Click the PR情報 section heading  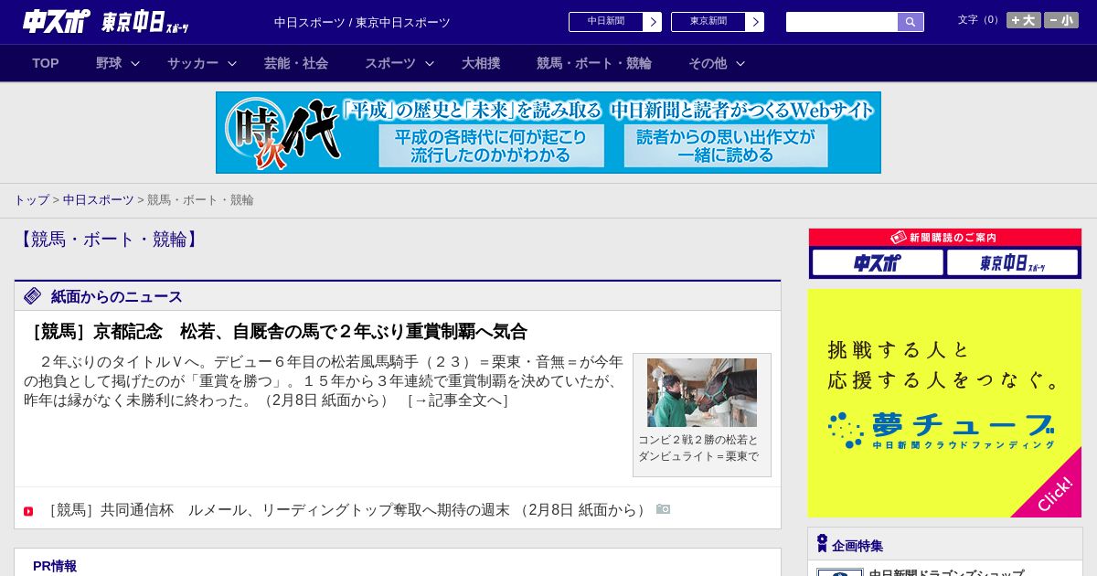click(55, 566)
